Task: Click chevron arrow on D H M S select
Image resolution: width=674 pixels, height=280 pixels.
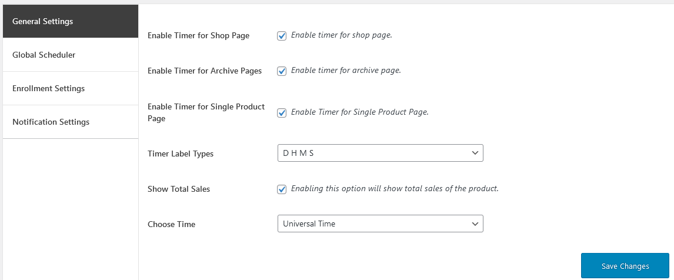Action: click(x=475, y=153)
